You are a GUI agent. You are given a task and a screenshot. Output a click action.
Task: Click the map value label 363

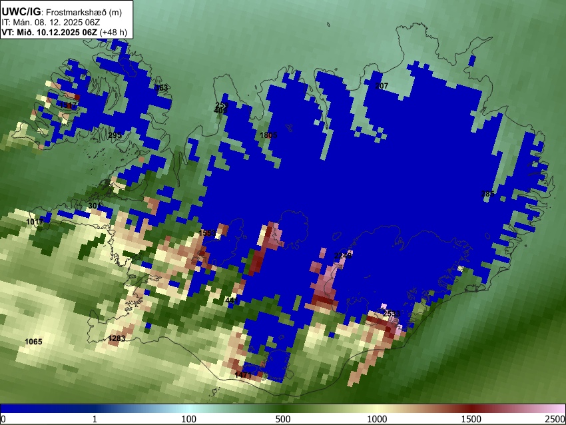[x=161, y=88]
